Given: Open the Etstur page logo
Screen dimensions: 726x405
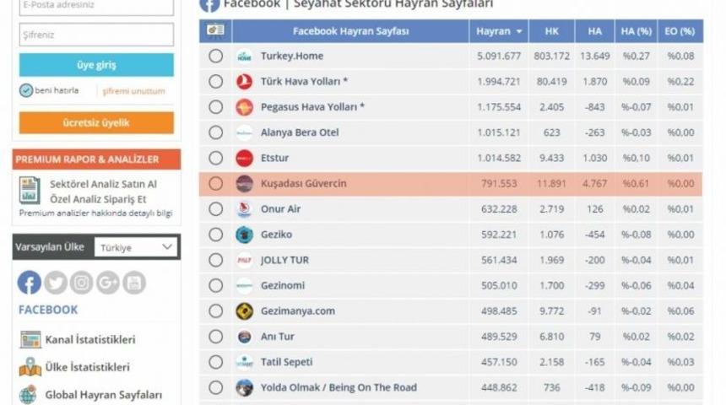Looking at the screenshot, I should coord(244,158).
